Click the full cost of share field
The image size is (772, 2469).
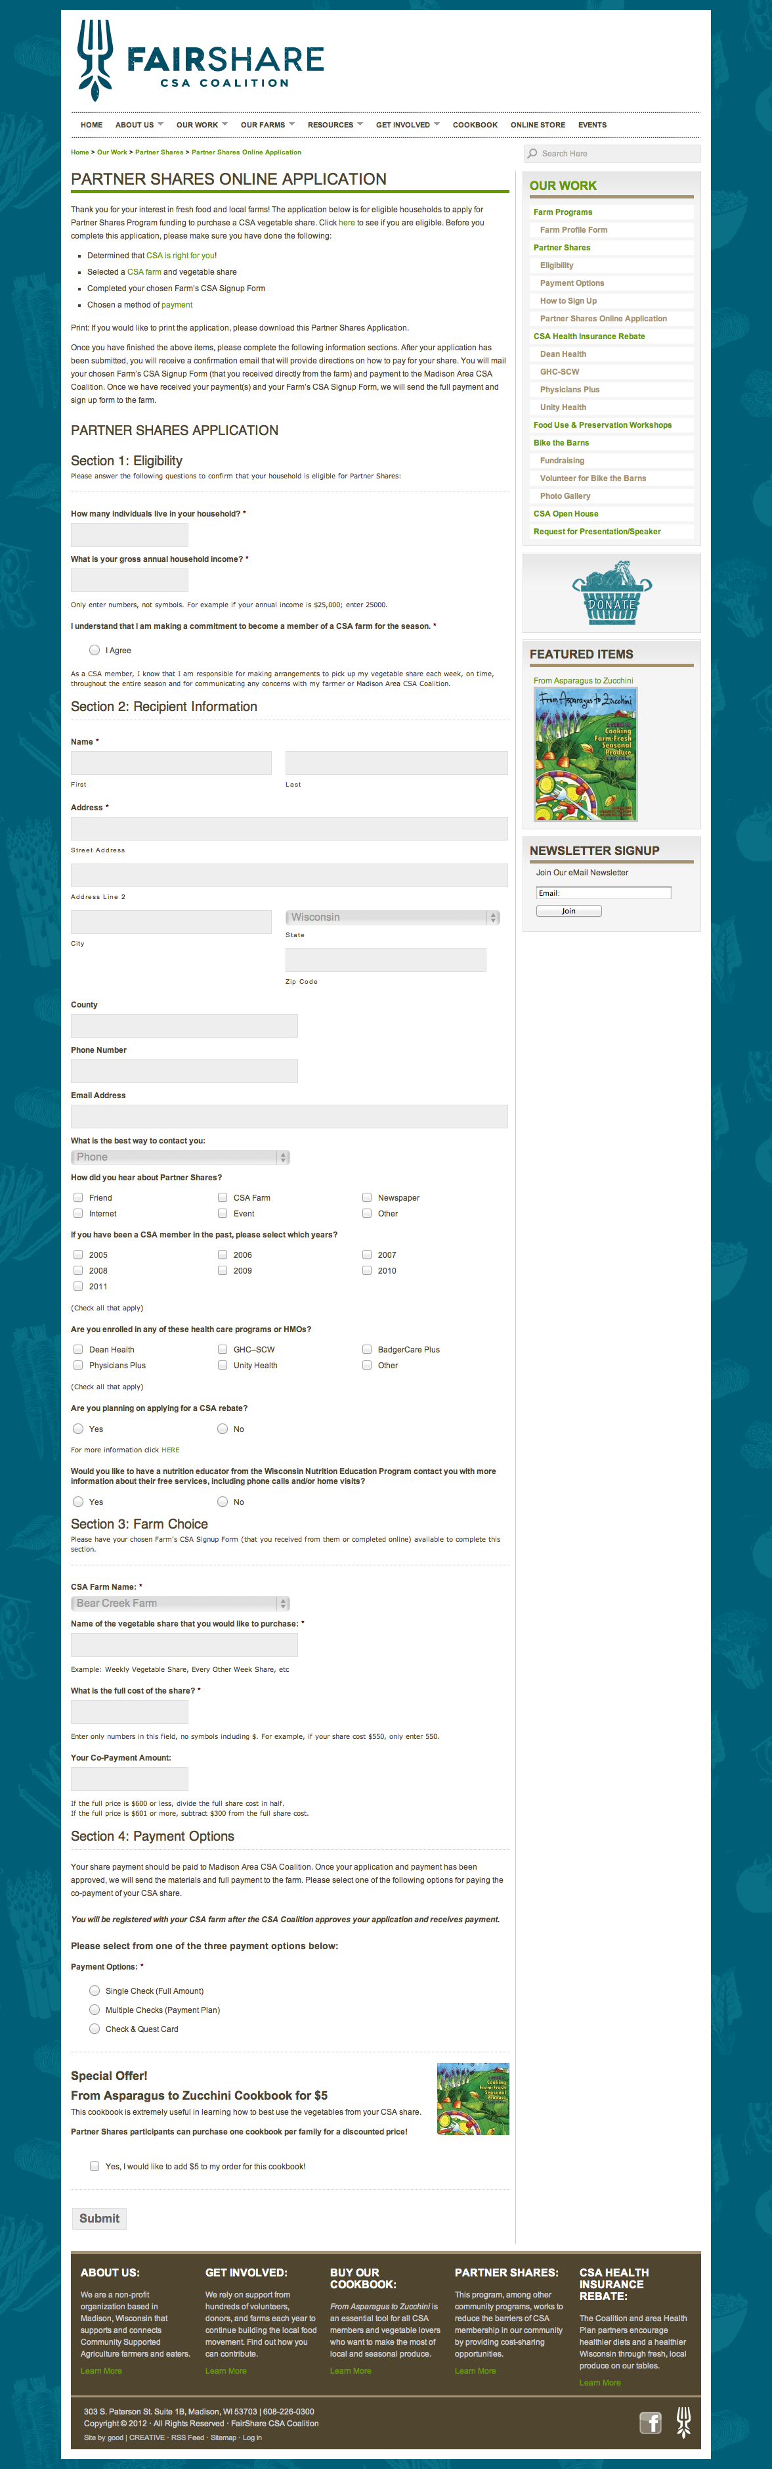129,1712
